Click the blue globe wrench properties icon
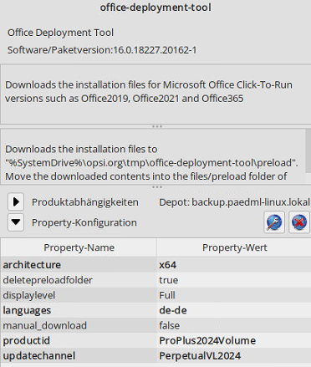This screenshot has width=311, height=367. 274,222
